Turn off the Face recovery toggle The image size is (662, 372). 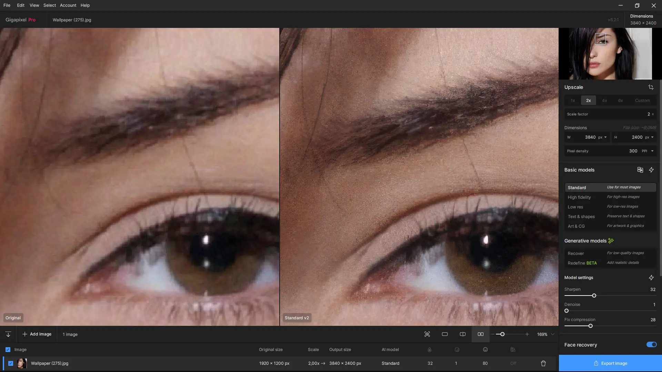click(x=651, y=345)
